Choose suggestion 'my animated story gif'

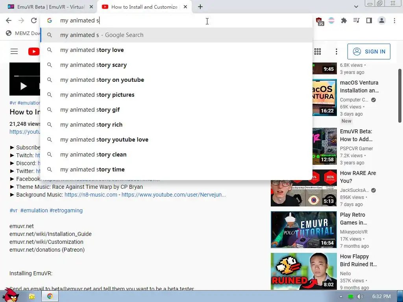click(x=177, y=110)
